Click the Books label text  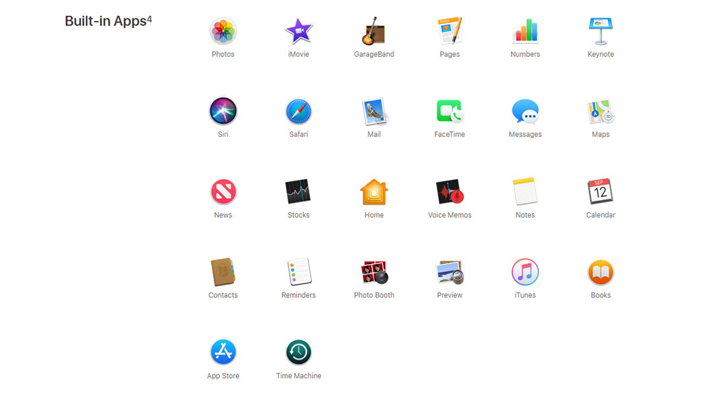(x=601, y=295)
